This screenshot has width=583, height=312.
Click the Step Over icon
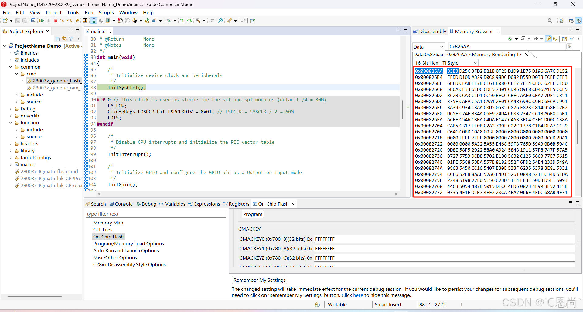click(x=70, y=21)
